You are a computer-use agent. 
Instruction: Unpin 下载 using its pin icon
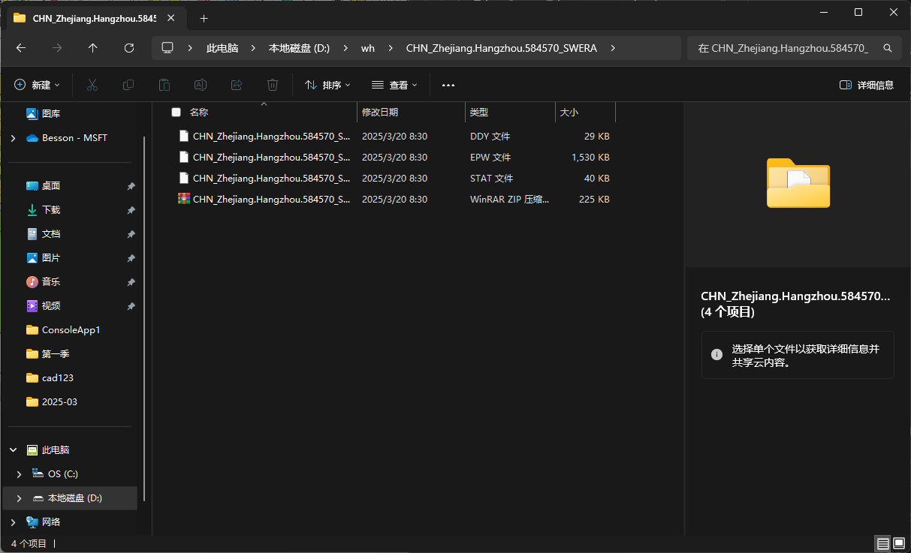tap(131, 210)
